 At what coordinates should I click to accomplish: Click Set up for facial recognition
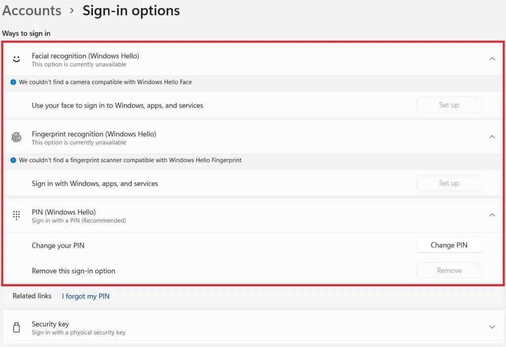pos(449,105)
